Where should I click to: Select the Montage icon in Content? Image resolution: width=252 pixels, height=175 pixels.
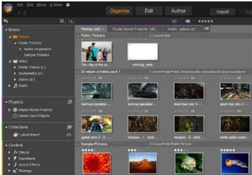[15, 171]
